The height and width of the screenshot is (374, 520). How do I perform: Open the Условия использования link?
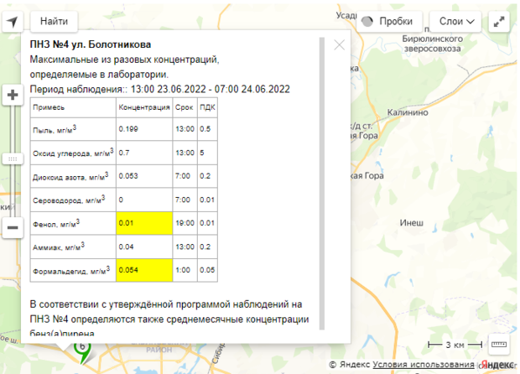[422, 365]
